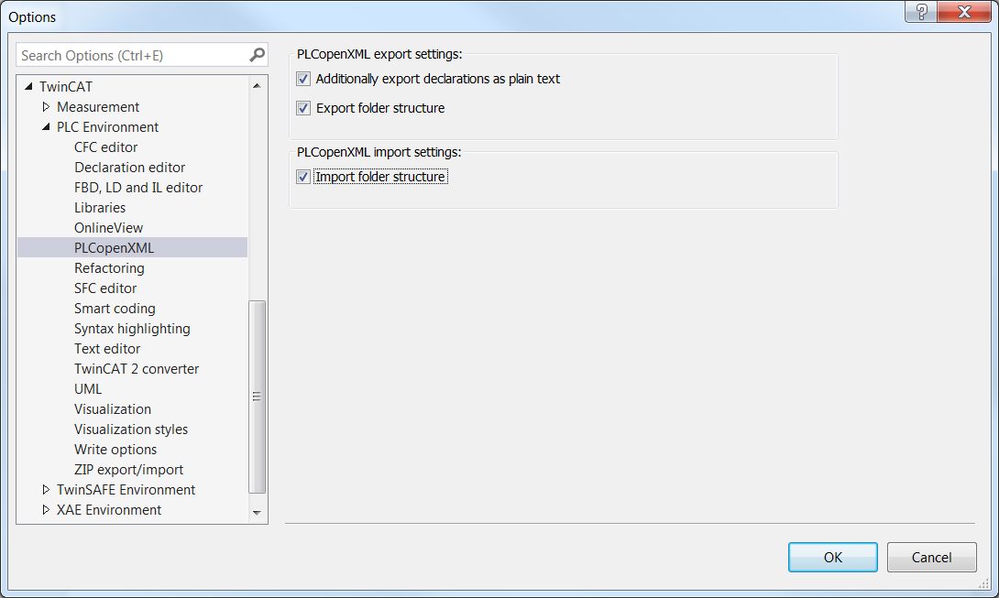
Task: Select Syntax highlighting options
Action: tap(132, 329)
